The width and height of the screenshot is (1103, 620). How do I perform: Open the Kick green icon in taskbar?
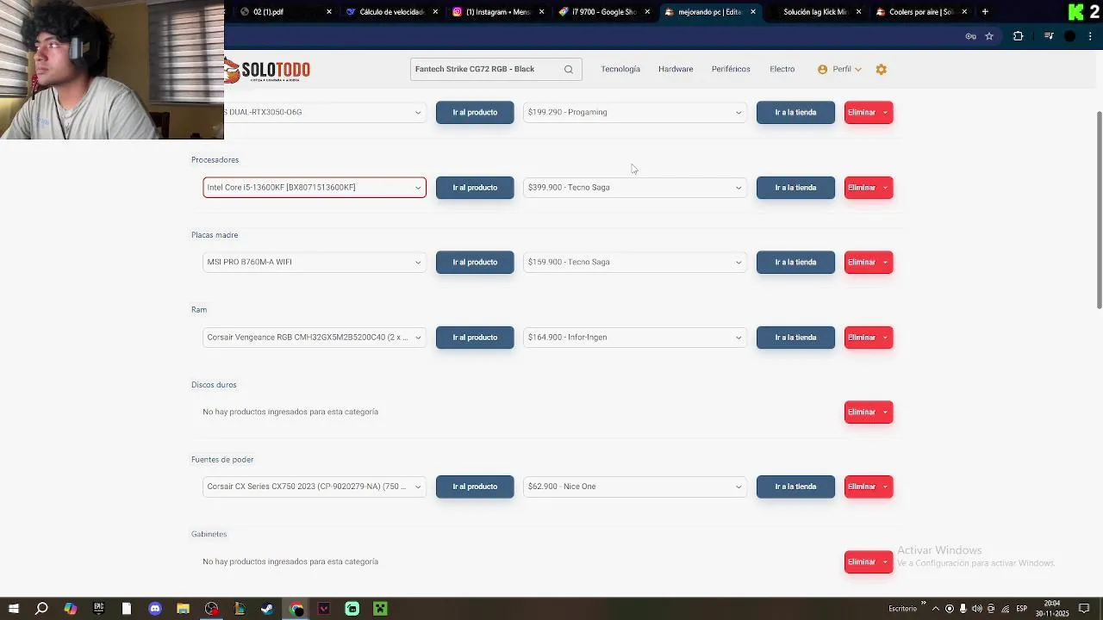[x=352, y=609]
